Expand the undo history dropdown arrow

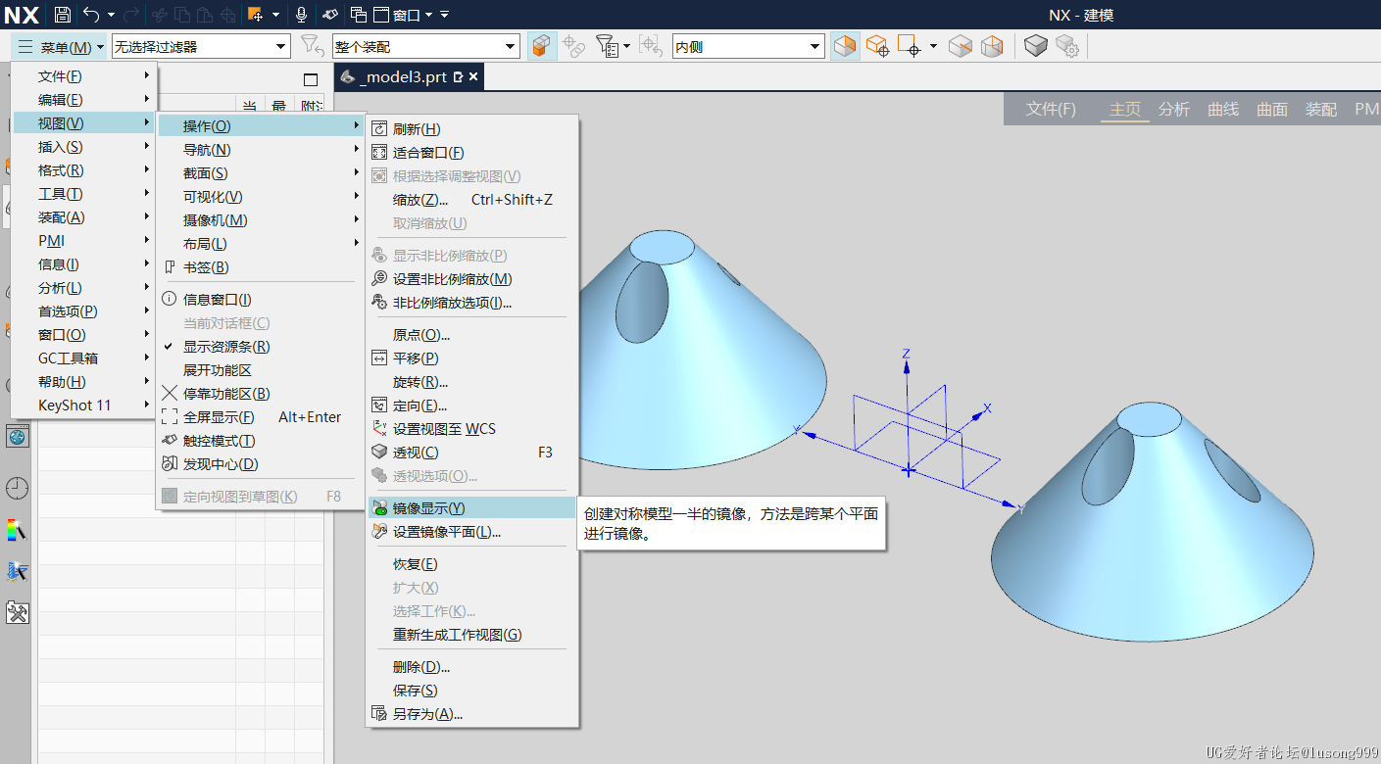tap(111, 15)
